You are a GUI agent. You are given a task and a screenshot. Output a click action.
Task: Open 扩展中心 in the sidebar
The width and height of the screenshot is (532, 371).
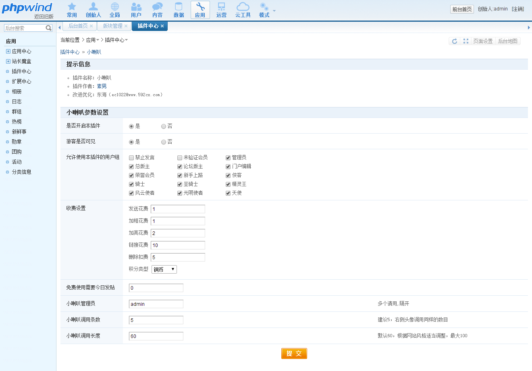(x=21, y=81)
